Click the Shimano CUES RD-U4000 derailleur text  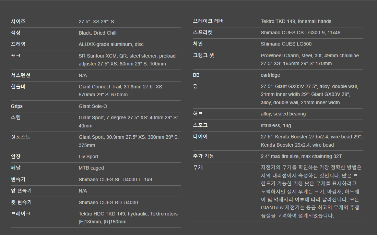[108, 202]
